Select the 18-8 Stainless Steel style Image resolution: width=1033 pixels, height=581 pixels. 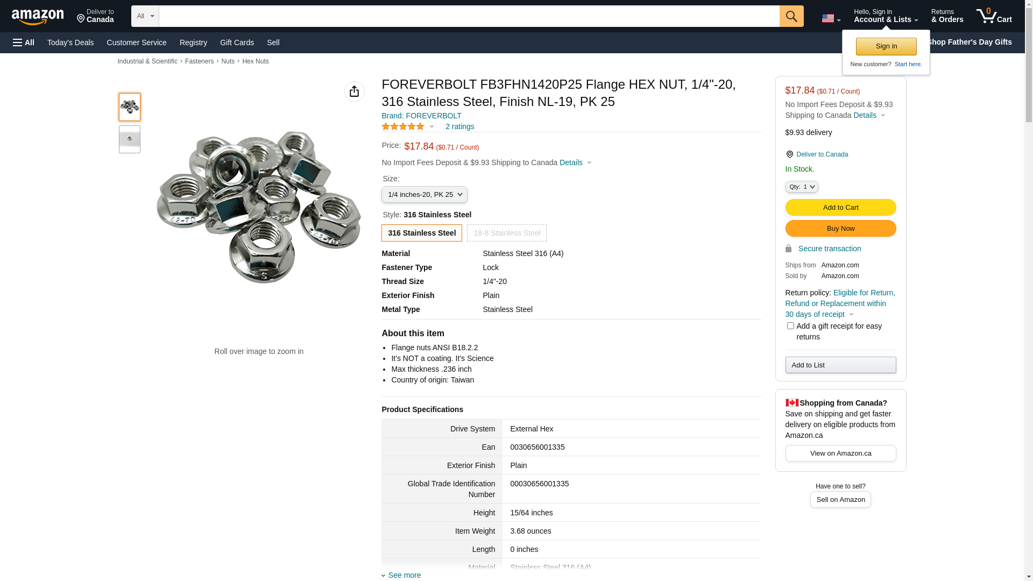pos(506,233)
